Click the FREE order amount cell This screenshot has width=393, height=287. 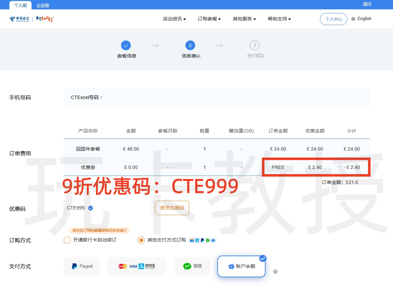click(278, 167)
